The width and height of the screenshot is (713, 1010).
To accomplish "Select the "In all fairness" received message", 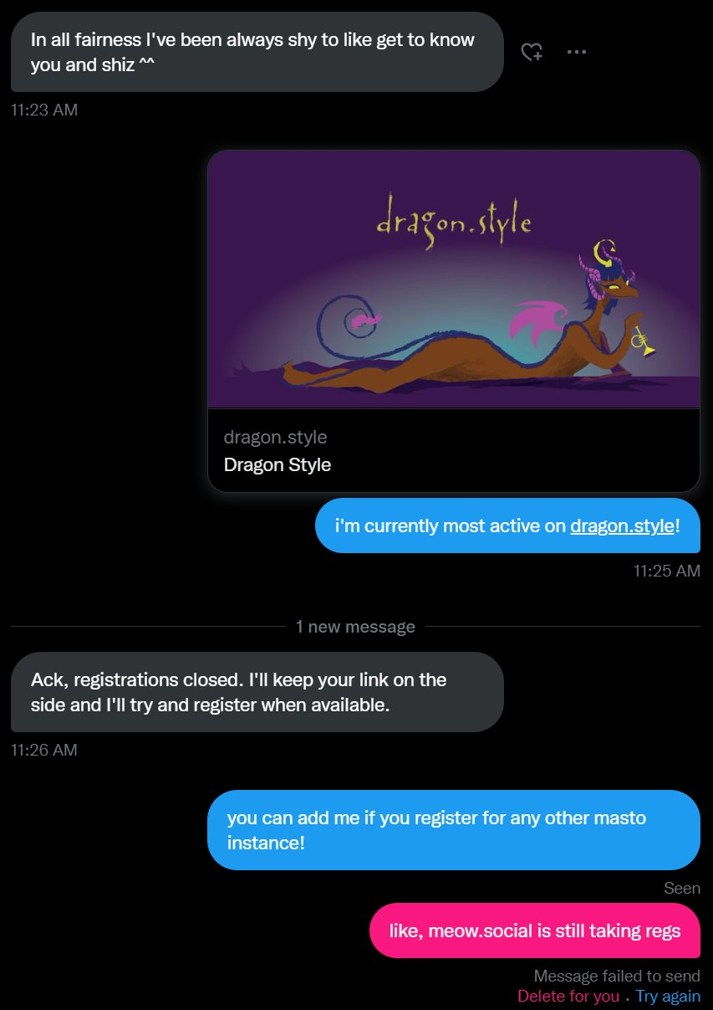I will click(257, 52).
